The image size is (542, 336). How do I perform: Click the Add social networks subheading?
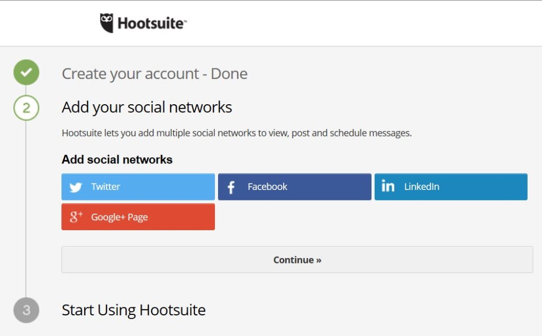click(x=117, y=159)
